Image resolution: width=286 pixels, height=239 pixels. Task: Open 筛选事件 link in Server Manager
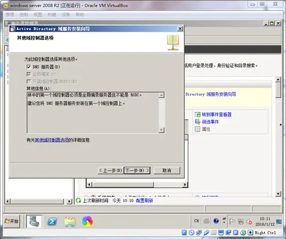point(210,122)
